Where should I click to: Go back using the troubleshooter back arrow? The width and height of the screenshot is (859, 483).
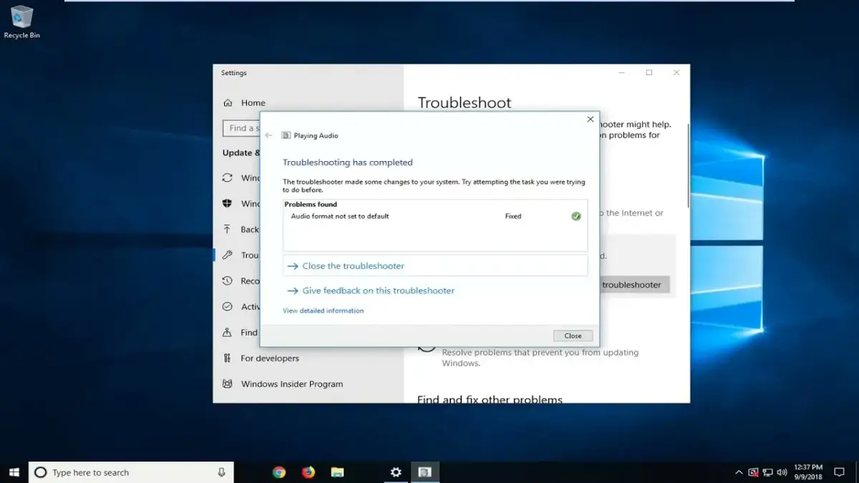pyautogui.click(x=268, y=135)
